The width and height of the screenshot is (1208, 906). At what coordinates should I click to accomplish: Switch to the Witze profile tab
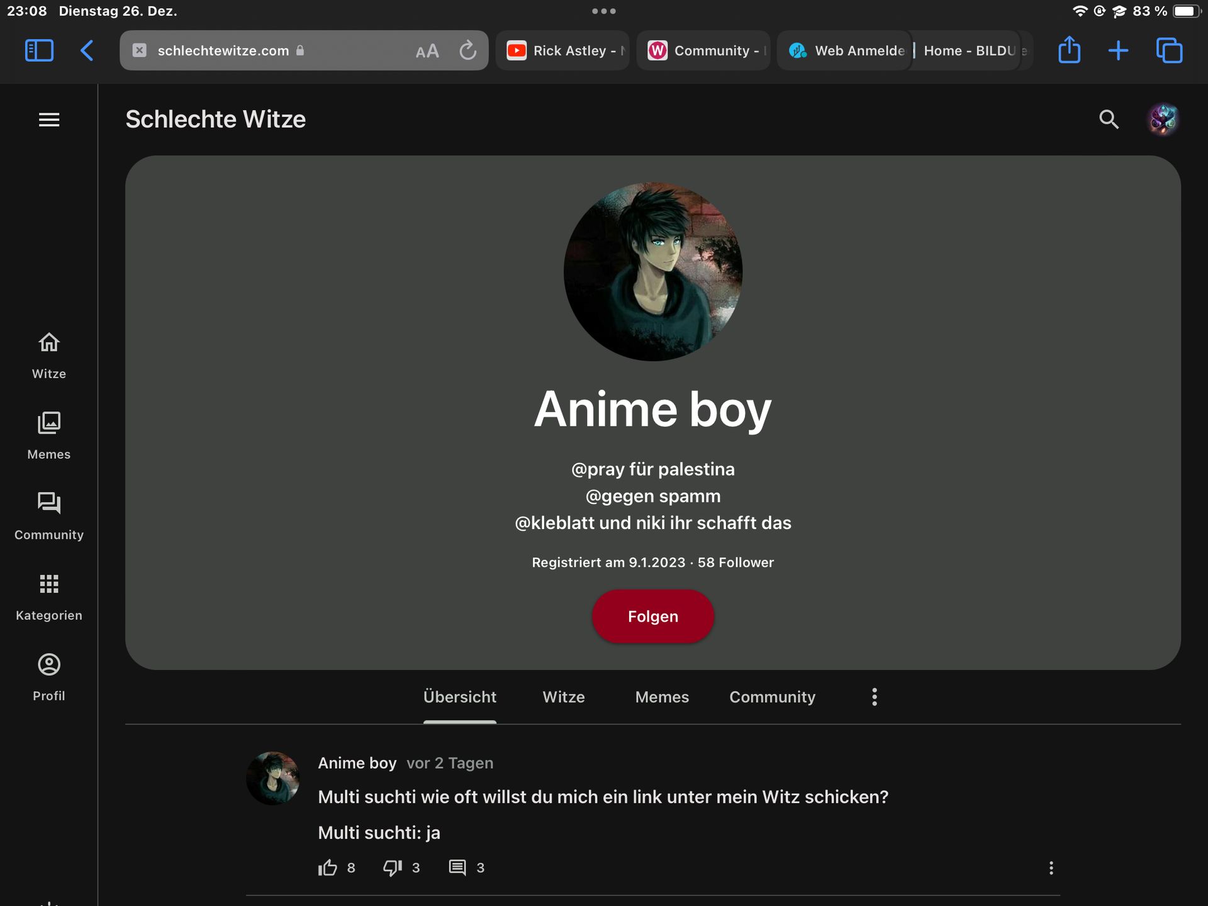coord(564,696)
